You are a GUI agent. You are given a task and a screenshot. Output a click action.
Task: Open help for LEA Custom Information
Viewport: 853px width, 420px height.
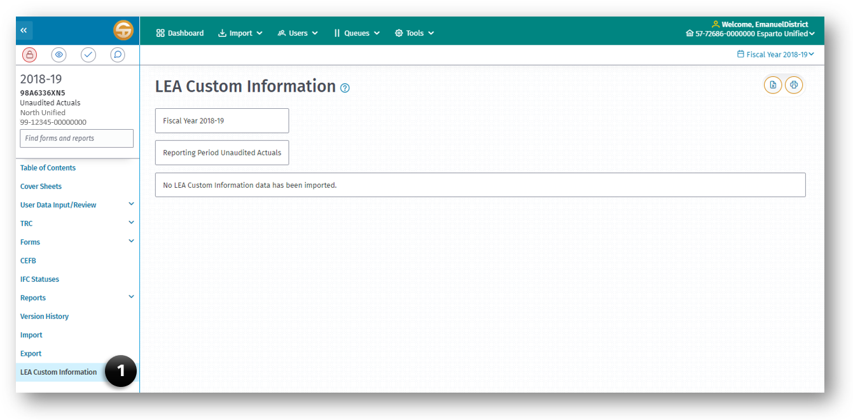[345, 88]
